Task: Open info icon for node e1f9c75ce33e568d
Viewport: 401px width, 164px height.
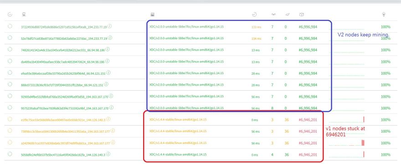Action: pyautogui.click(x=108, y=119)
